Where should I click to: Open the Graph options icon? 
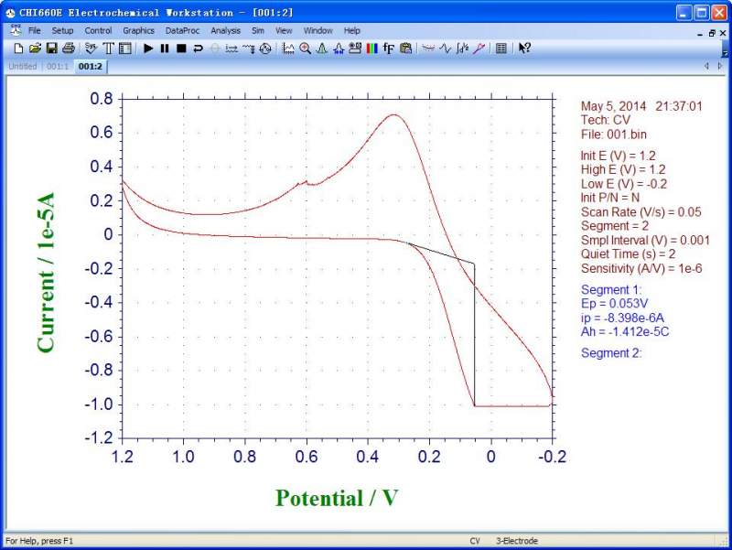coord(355,49)
